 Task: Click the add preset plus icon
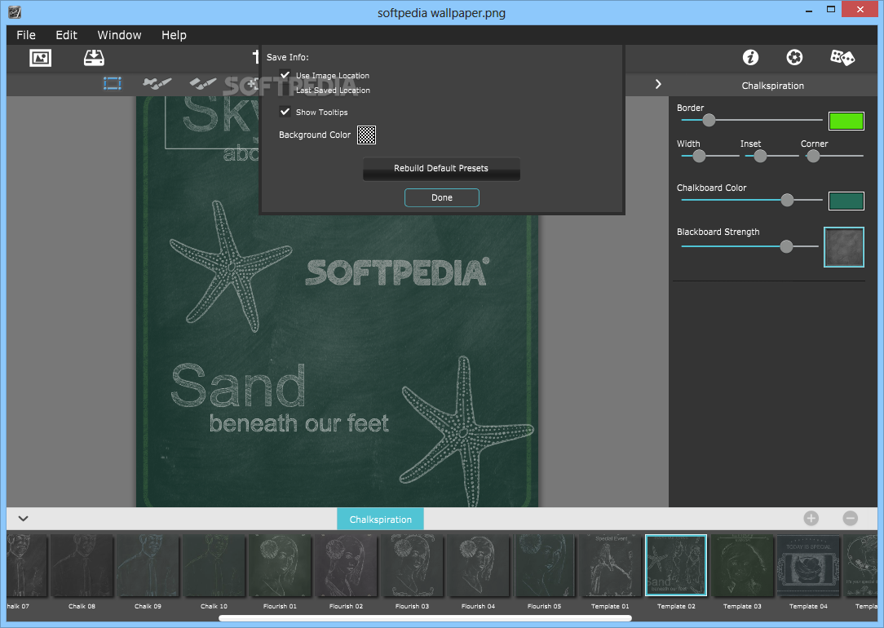pyautogui.click(x=811, y=518)
